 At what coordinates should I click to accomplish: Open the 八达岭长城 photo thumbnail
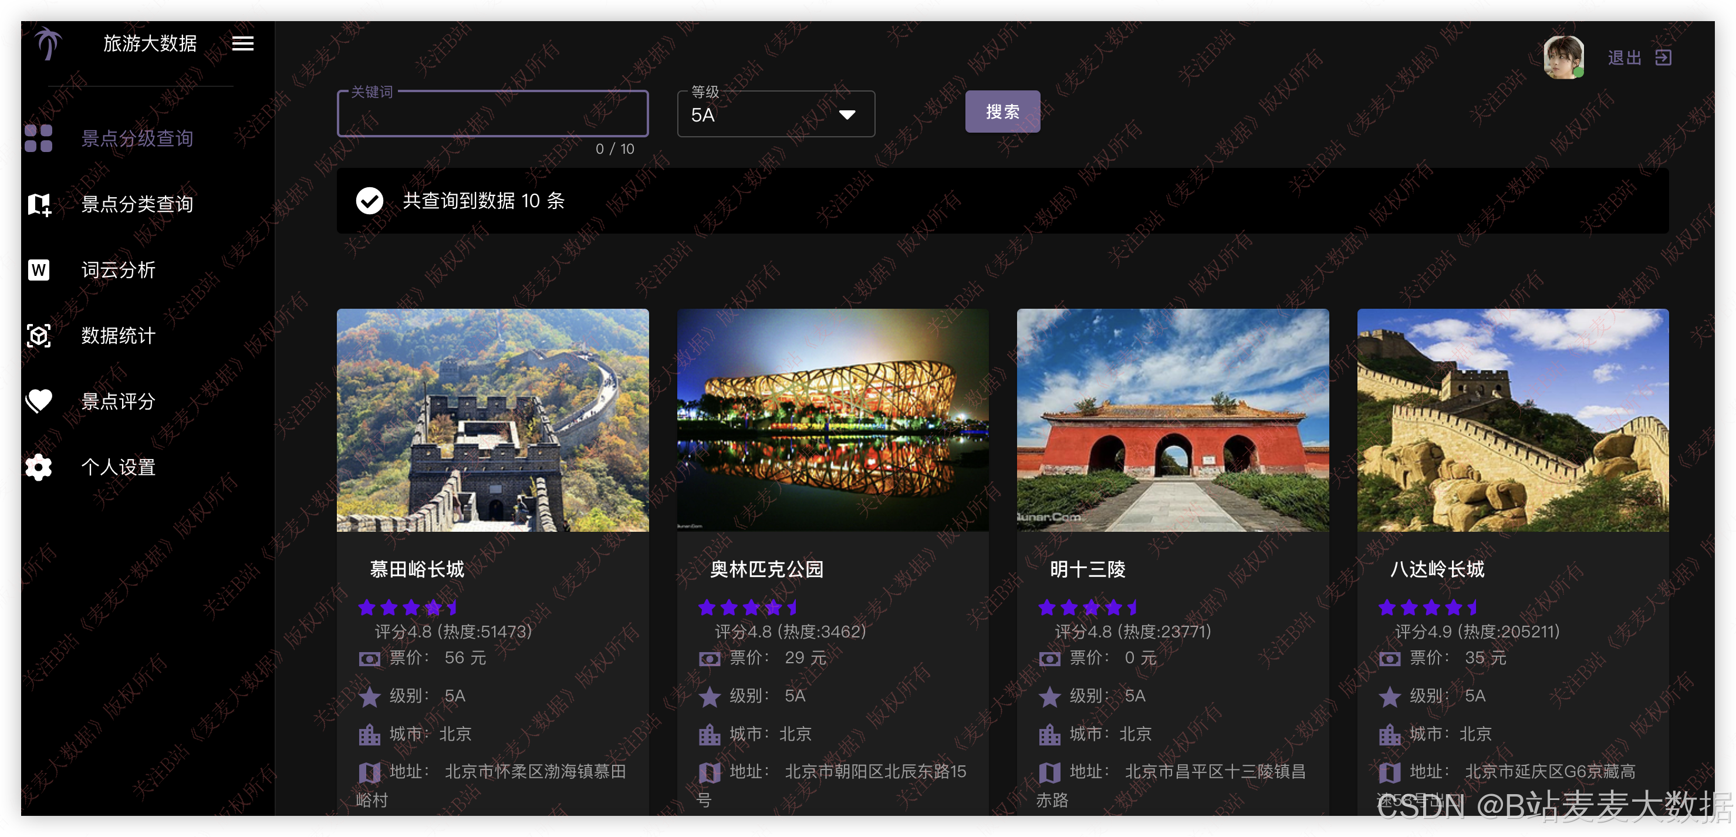[1513, 420]
